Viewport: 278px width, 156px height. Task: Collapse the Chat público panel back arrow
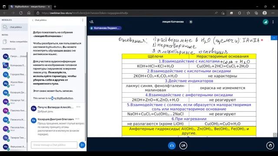[33, 20]
